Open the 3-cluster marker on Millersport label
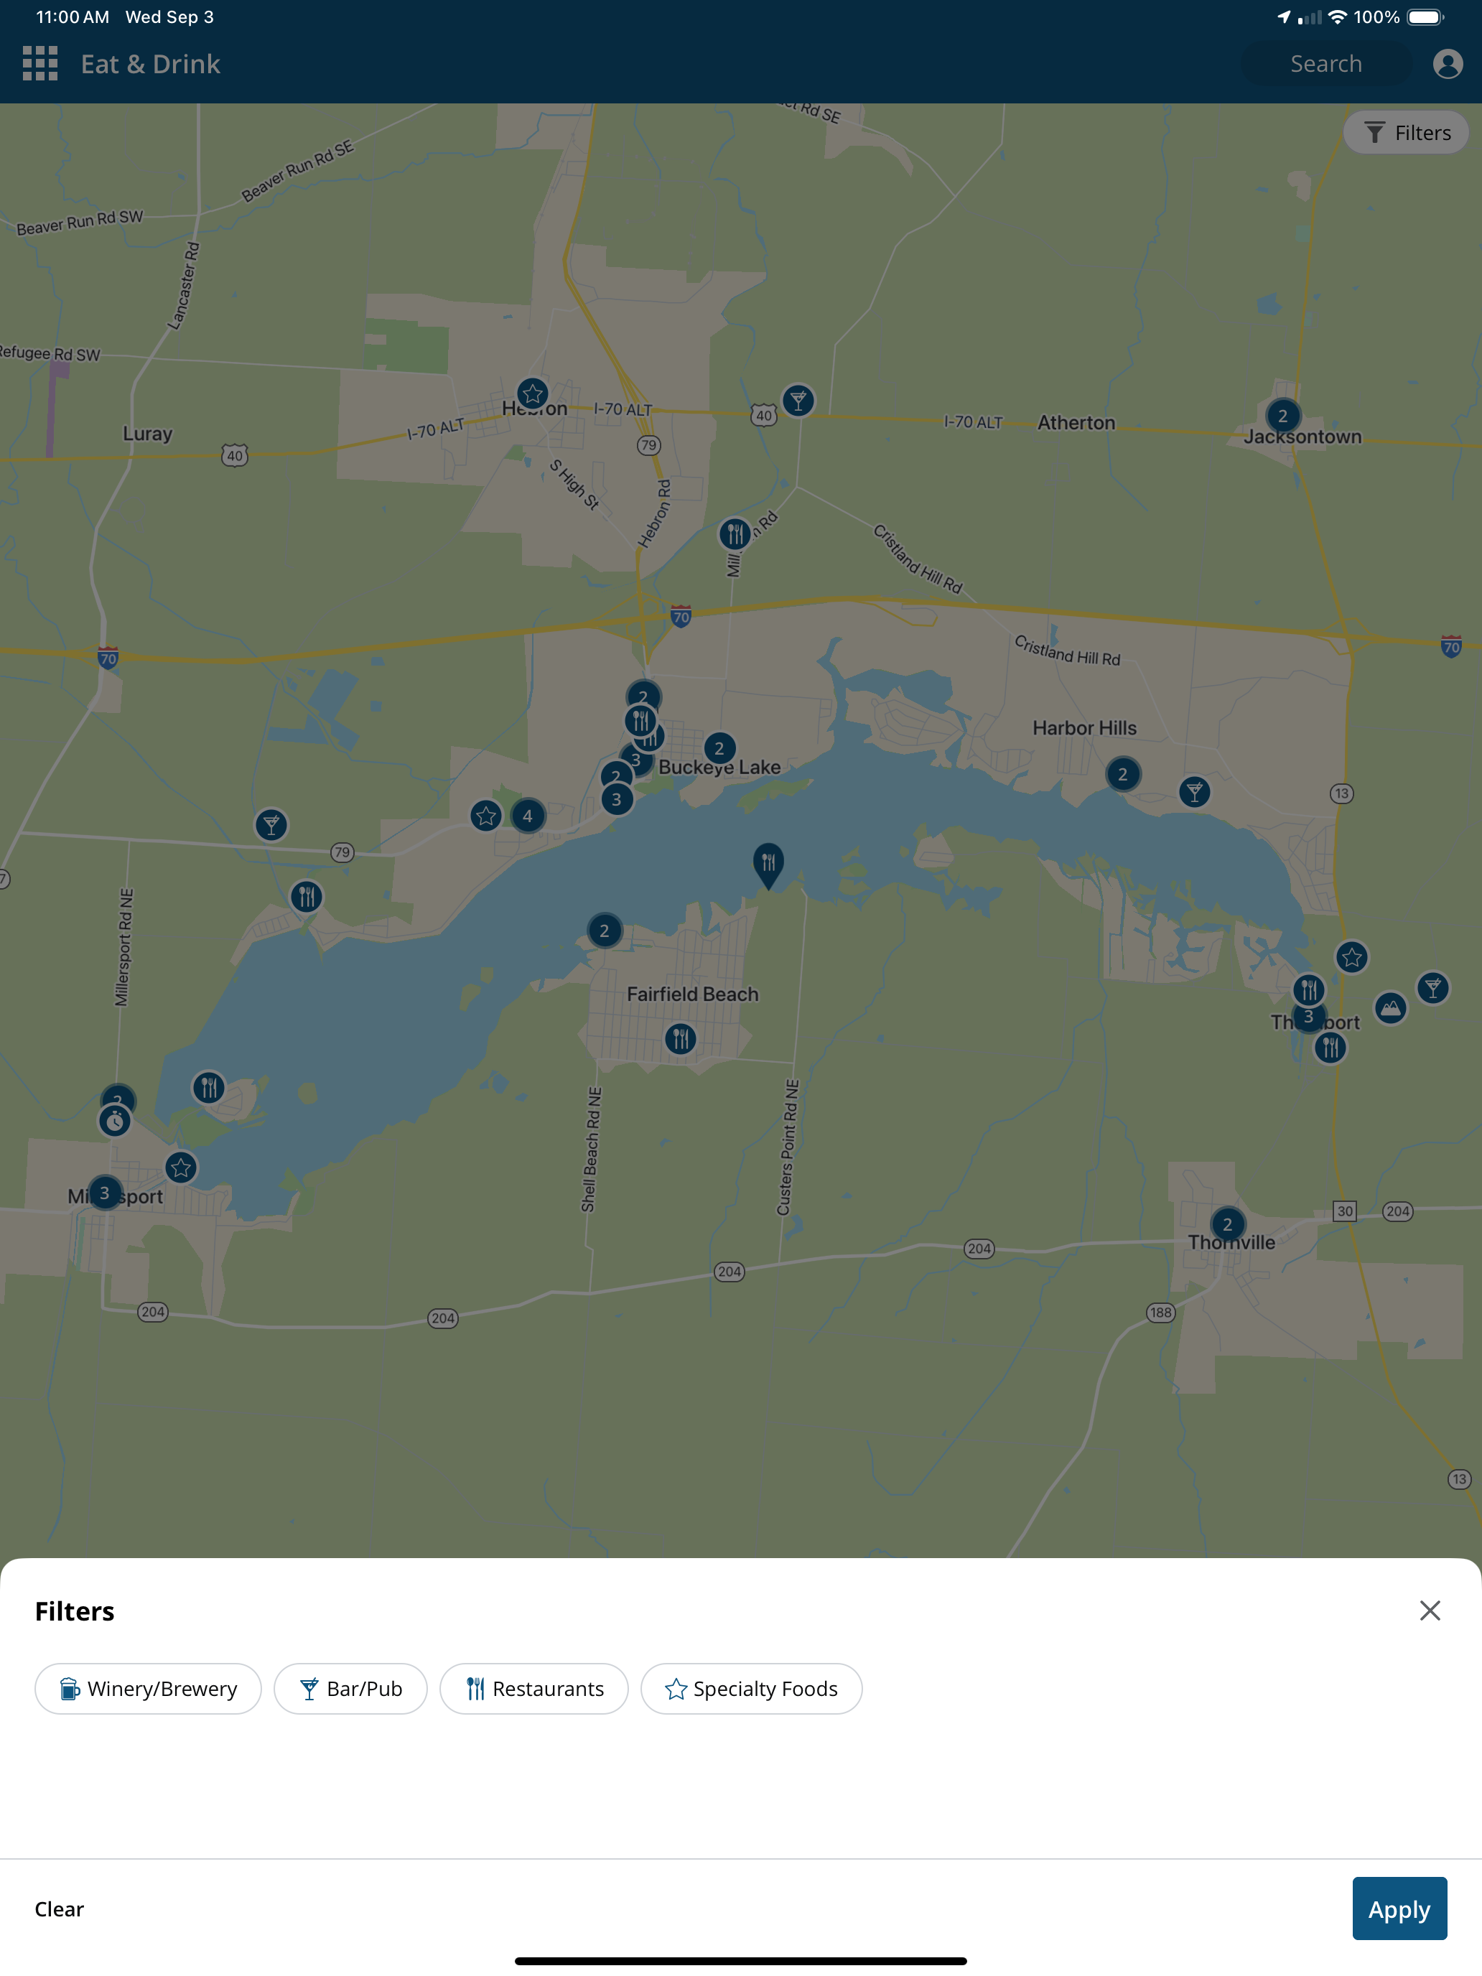 pyautogui.click(x=105, y=1193)
